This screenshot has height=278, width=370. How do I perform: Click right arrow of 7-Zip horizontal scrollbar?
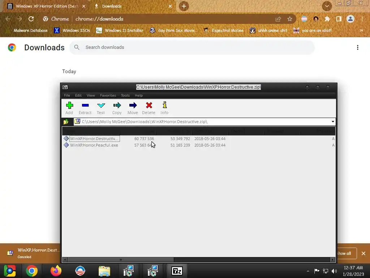332,260
